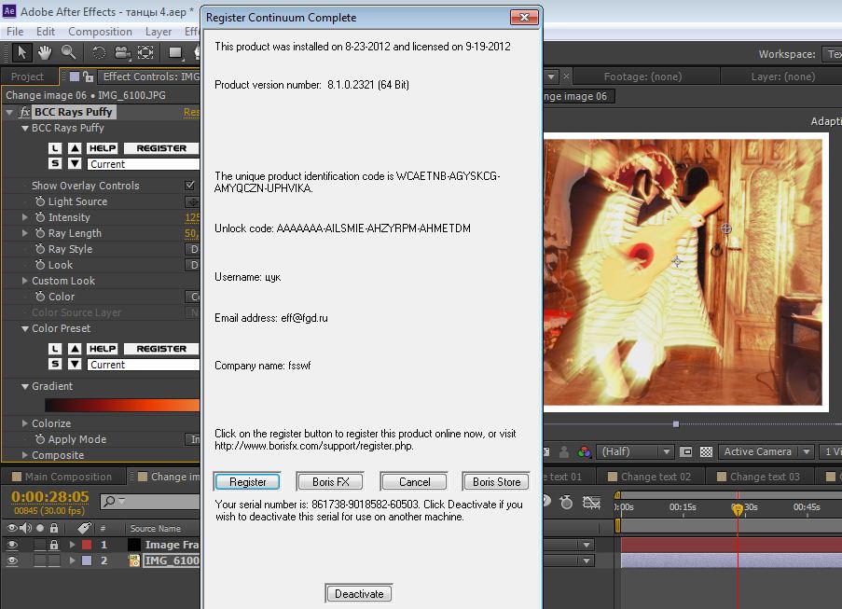Screen dimensions: 842x609
Task: Switch to the Change text 02 tab
Action: click(x=656, y=477)
